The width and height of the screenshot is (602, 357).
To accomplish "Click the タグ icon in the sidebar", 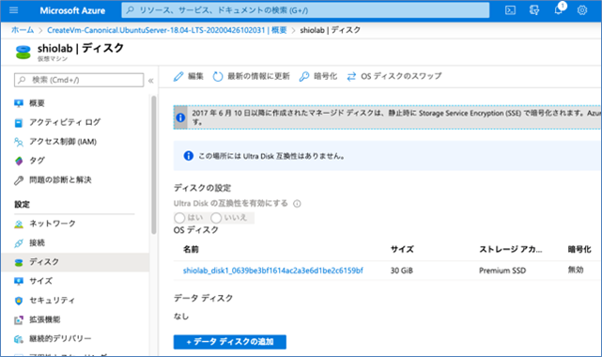I will pos(19,161).
